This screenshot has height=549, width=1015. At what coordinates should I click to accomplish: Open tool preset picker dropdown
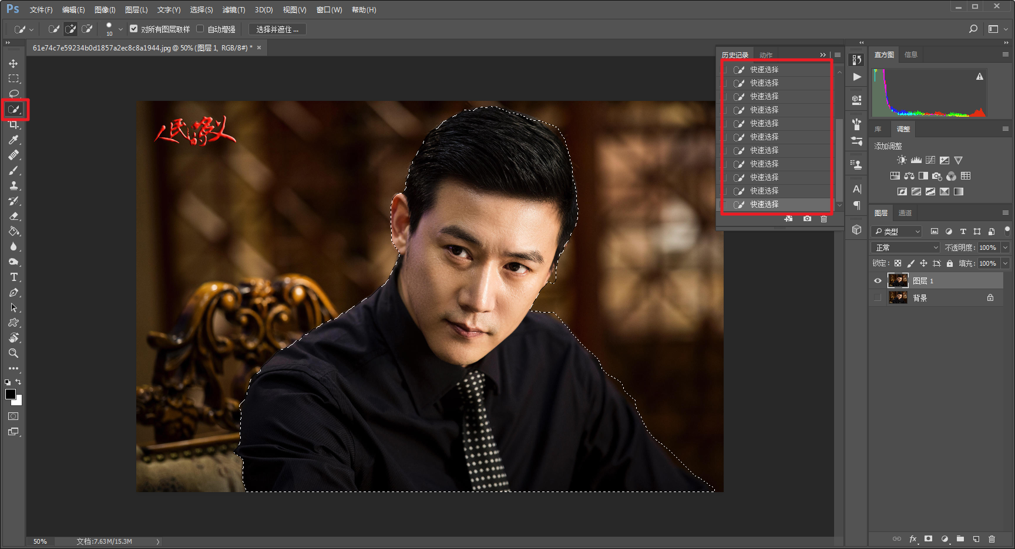click(31, 29)
